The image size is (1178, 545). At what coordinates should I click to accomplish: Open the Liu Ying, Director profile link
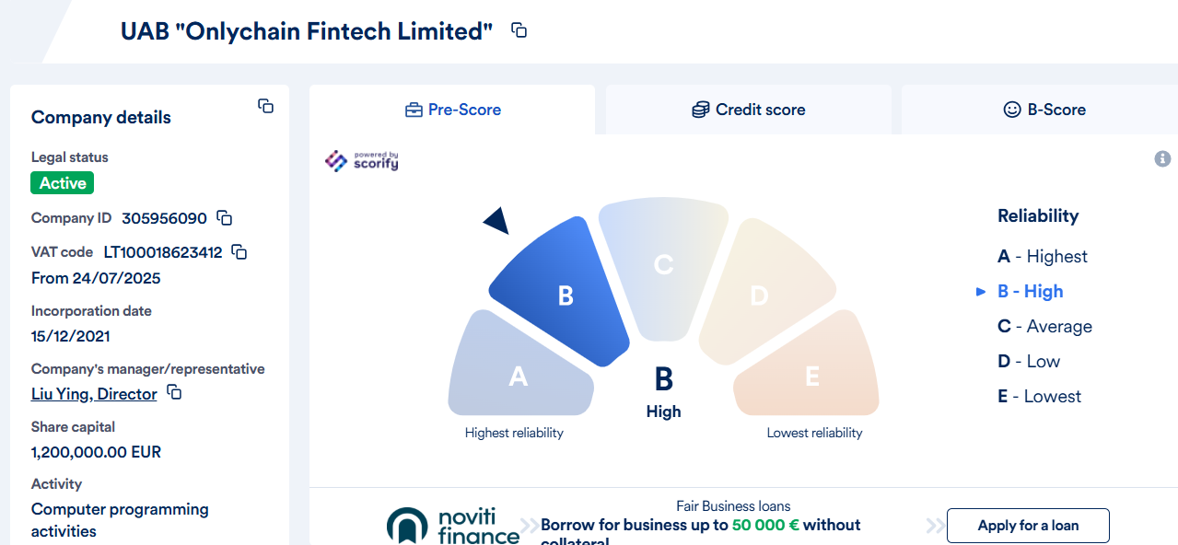[94, 393]
